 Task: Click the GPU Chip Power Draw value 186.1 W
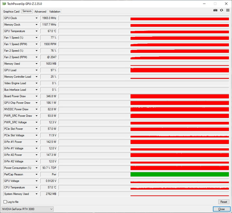point(49,103)
